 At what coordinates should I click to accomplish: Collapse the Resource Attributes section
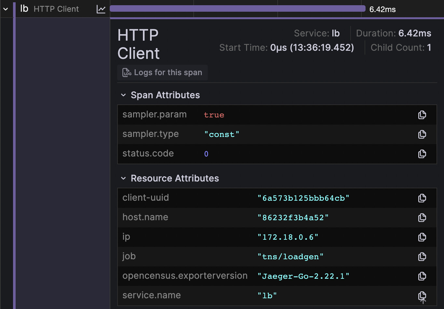pos(123,179)
